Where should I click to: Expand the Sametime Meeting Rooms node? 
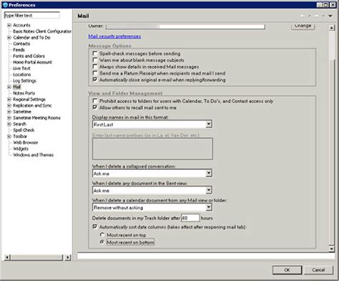coord(9,118)
